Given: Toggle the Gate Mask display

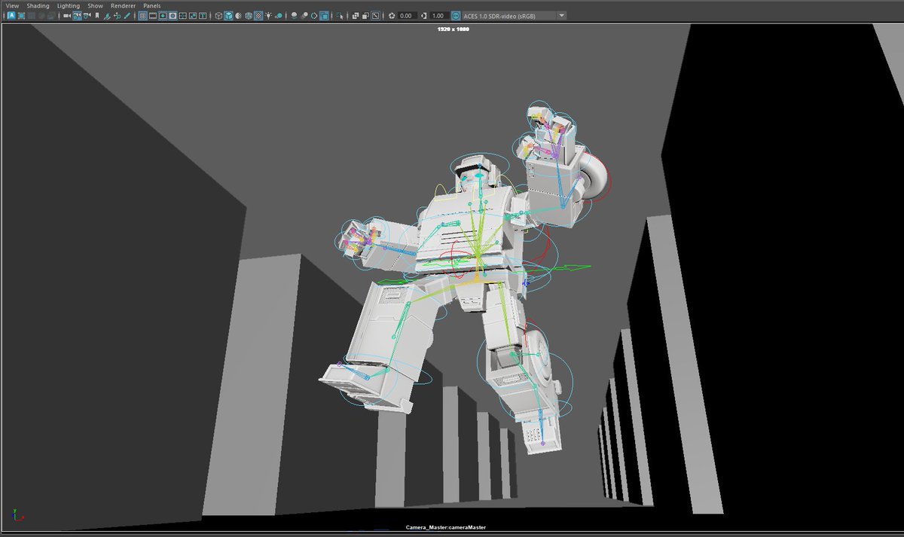Looking at the screenshot, I should click(173, 15).
